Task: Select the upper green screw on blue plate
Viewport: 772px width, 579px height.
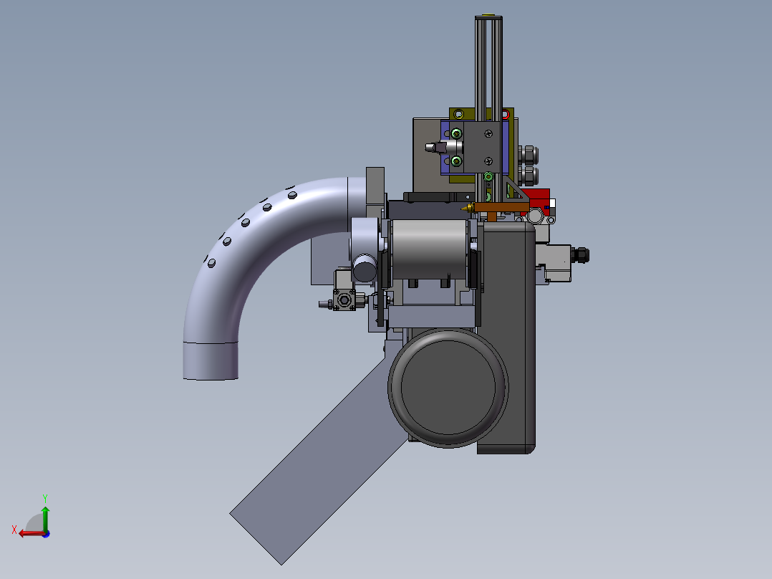Action: tap(456, 133)
